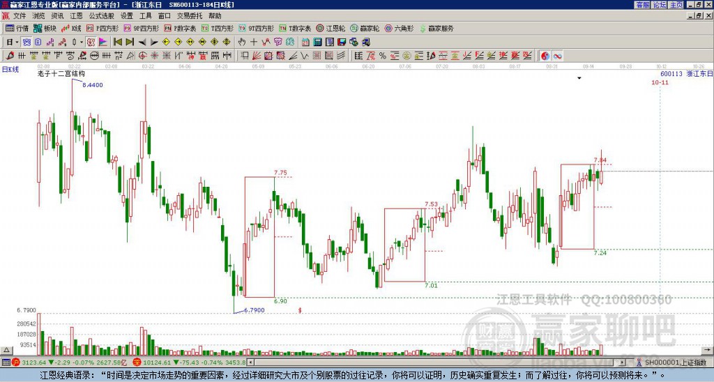Viewport: 714px width, 382px height.
Task: Toggle the yellow diamond left-arrow icon
Action: (166, 43)
